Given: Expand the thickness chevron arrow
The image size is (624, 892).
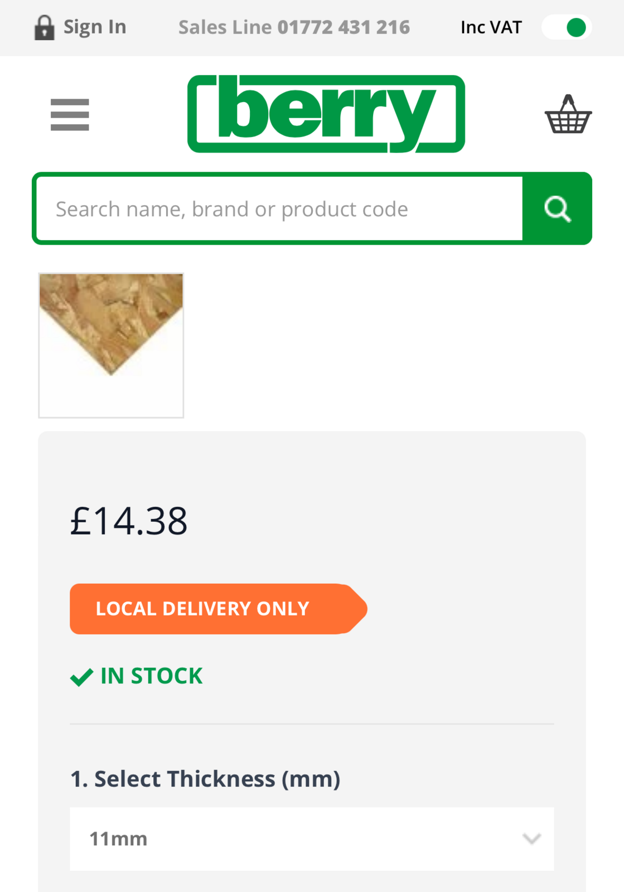Looking at the screenshot, I should [531, 839].
